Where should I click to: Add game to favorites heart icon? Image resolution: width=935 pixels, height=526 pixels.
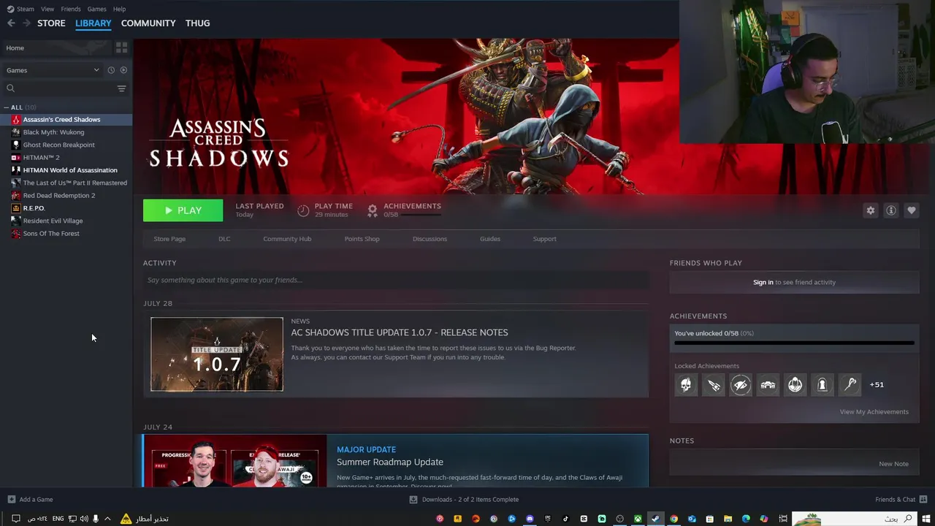click(x=911, y=210)
